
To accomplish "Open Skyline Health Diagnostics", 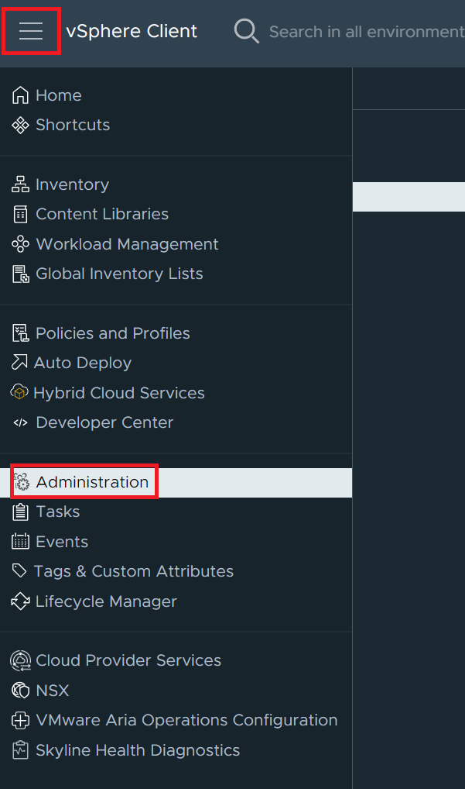I will [138, 750].
